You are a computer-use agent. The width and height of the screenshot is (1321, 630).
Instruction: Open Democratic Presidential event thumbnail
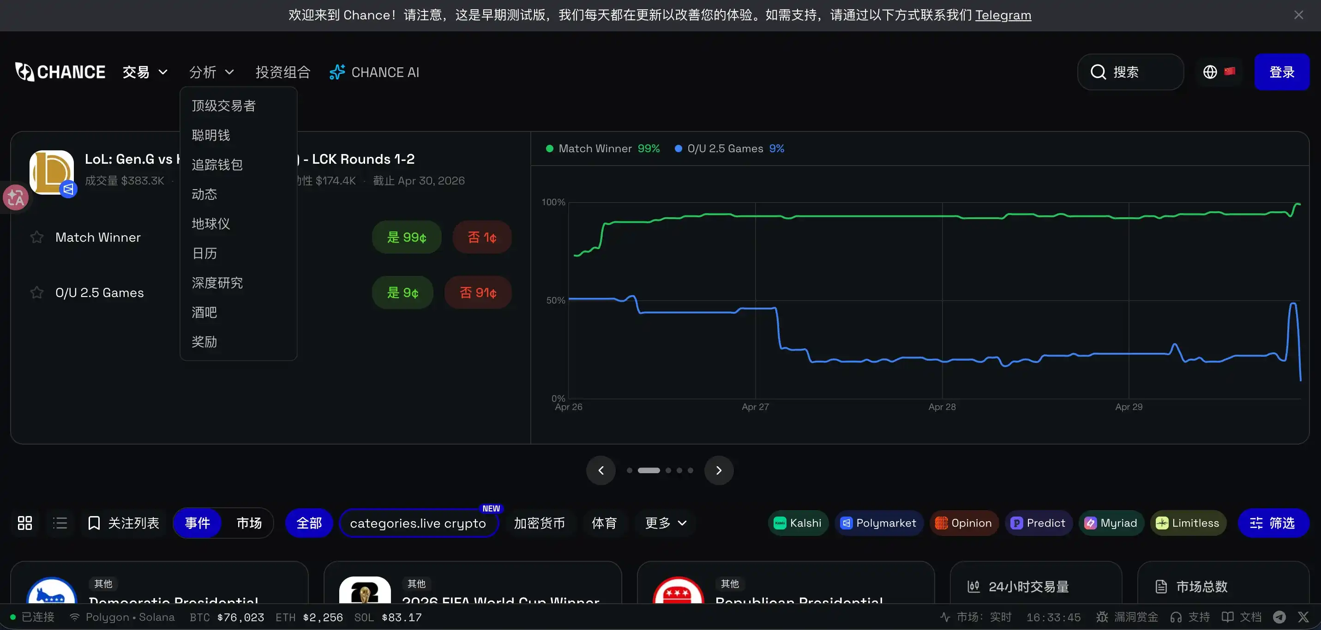pyautogui.click(x=52, y=590)
